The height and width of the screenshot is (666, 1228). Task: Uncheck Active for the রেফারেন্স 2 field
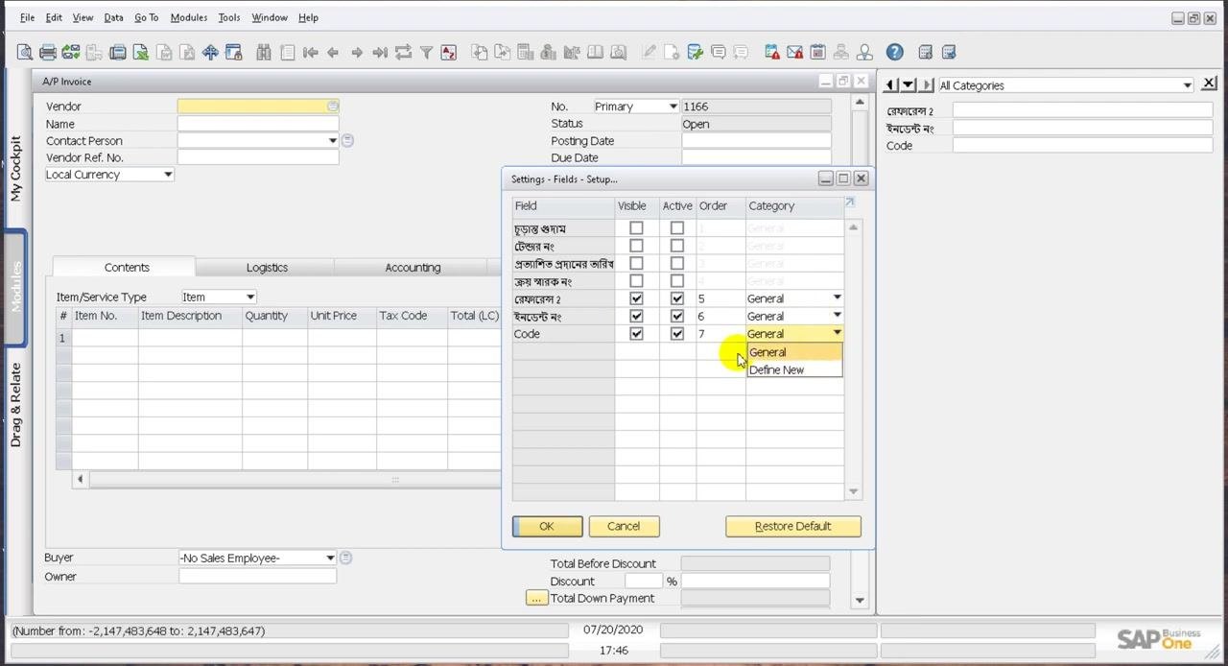[x=677, y=298]
